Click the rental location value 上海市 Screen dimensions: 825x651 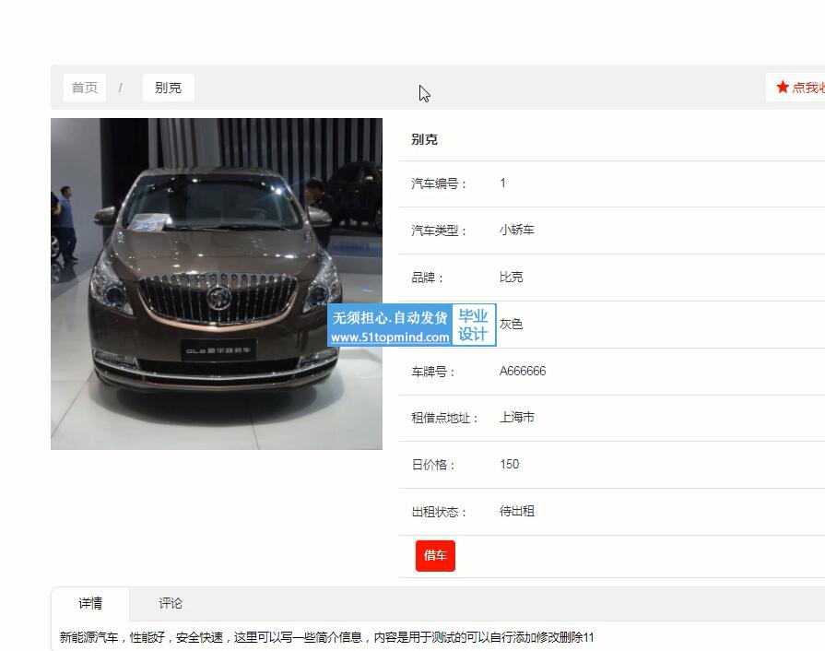517,418
